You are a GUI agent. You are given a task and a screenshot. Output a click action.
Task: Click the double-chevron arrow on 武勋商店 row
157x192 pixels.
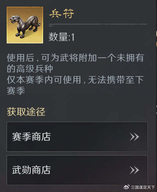coord(134,170)
